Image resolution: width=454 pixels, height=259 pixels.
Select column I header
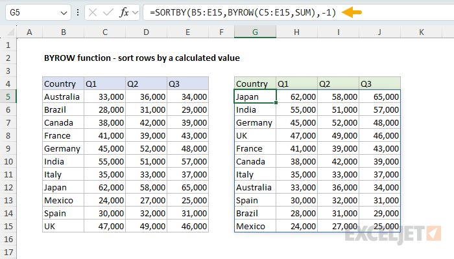(338, 32)
